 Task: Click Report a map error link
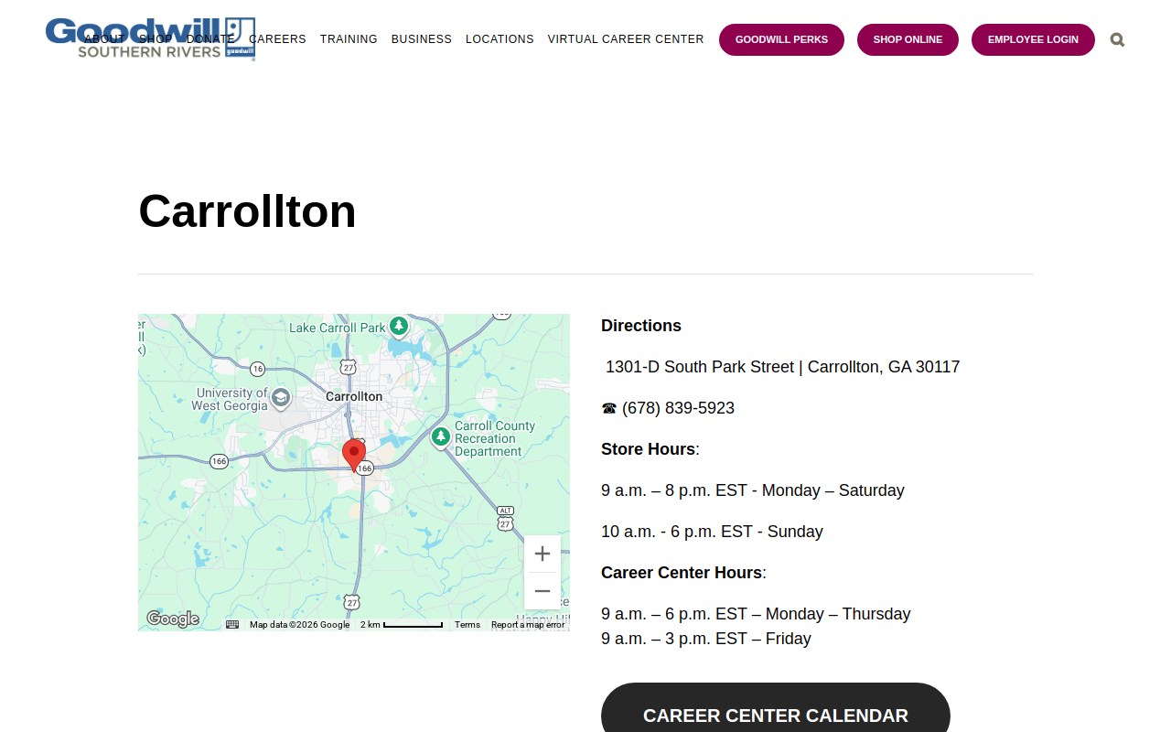pos(528,625)
